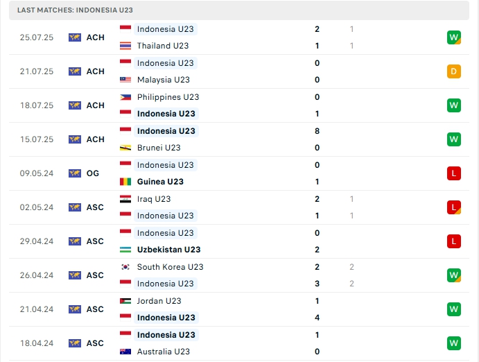Click the Jordan U23 flag icon
This screenshot has width=479, height=362.
pos(125,301)
